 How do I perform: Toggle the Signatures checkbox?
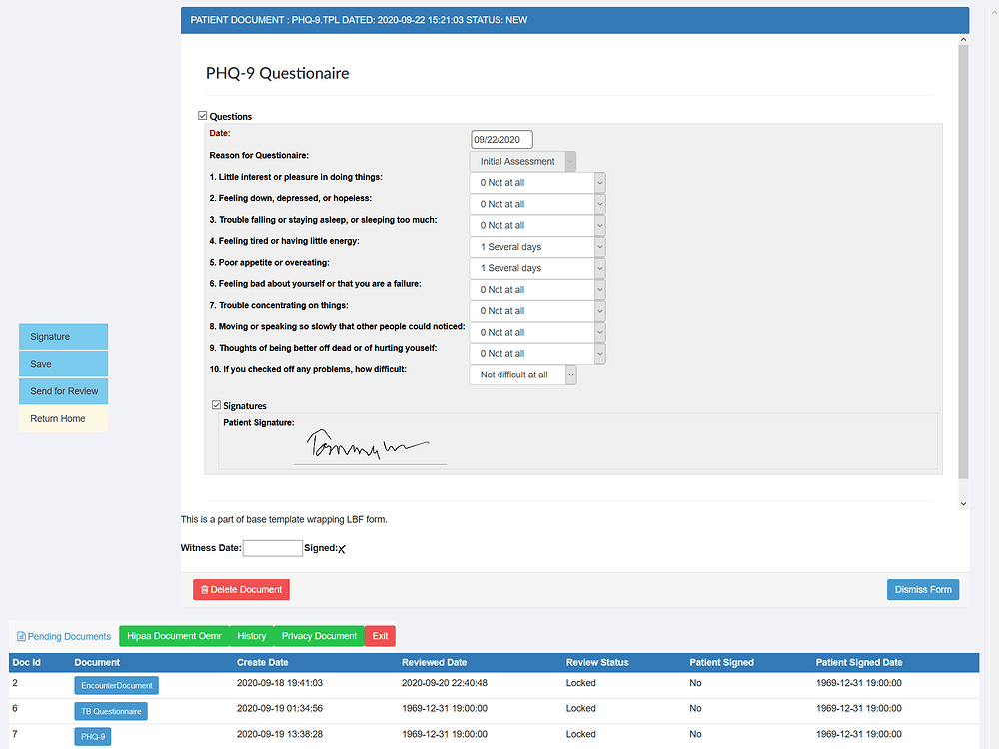pyautogui.click(x=216, y=405)
